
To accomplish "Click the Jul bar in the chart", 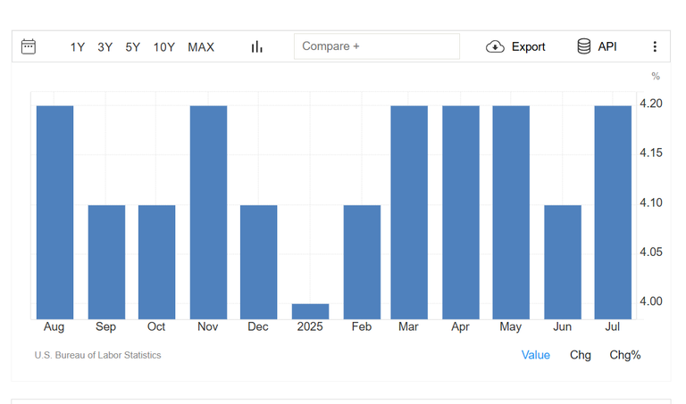I will pyautogui.click(x=613, y=212).
